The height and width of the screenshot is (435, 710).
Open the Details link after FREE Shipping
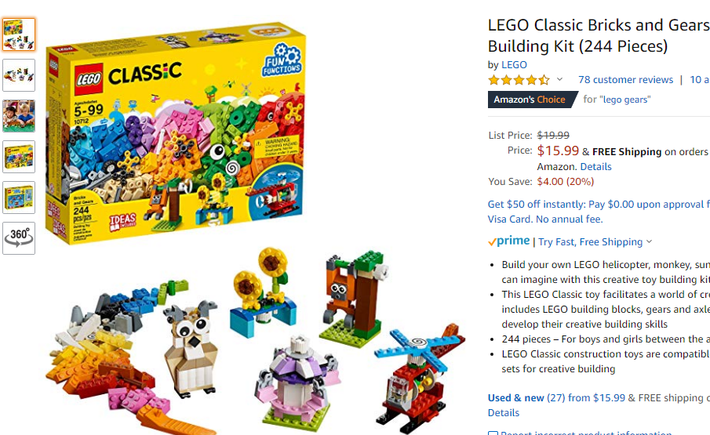595,166
